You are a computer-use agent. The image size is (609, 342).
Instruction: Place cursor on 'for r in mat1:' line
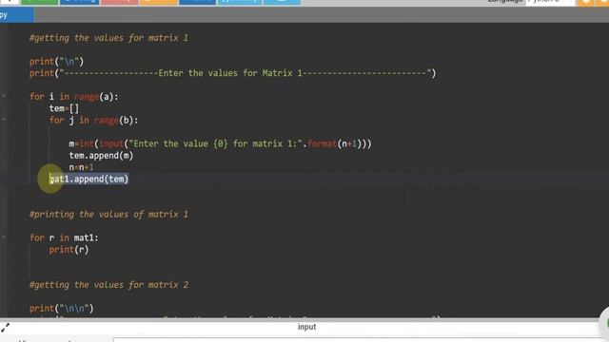64,237
